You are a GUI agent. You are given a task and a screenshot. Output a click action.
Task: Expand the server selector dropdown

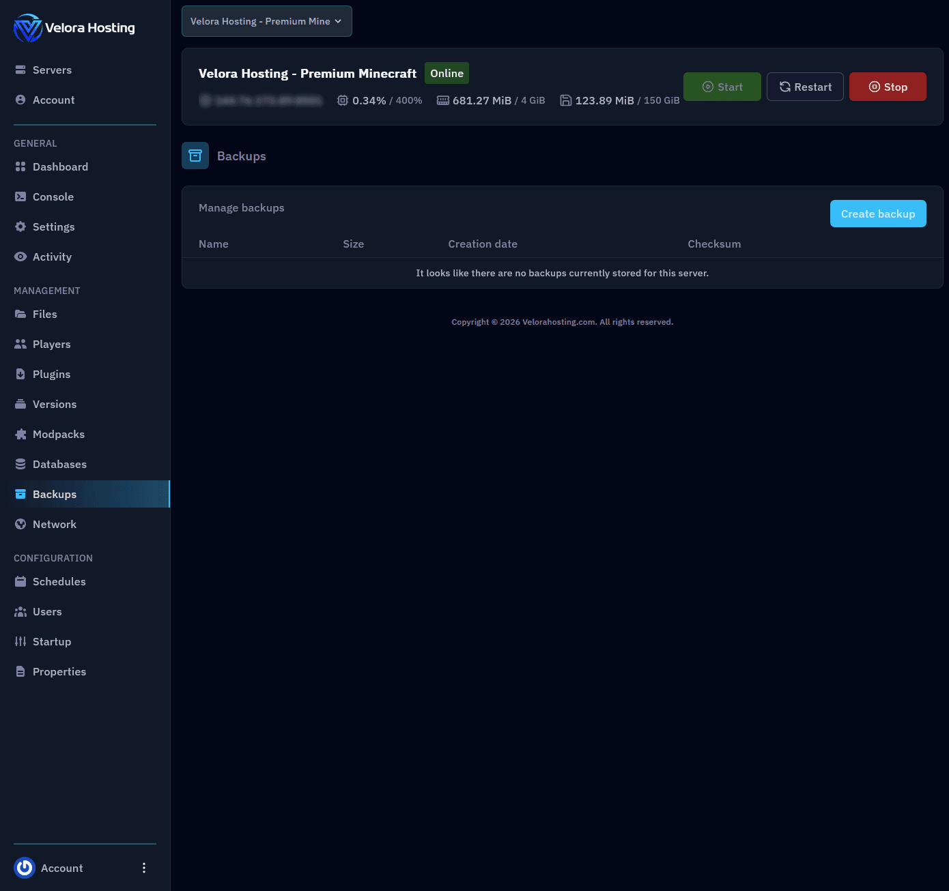click(266, 21)
